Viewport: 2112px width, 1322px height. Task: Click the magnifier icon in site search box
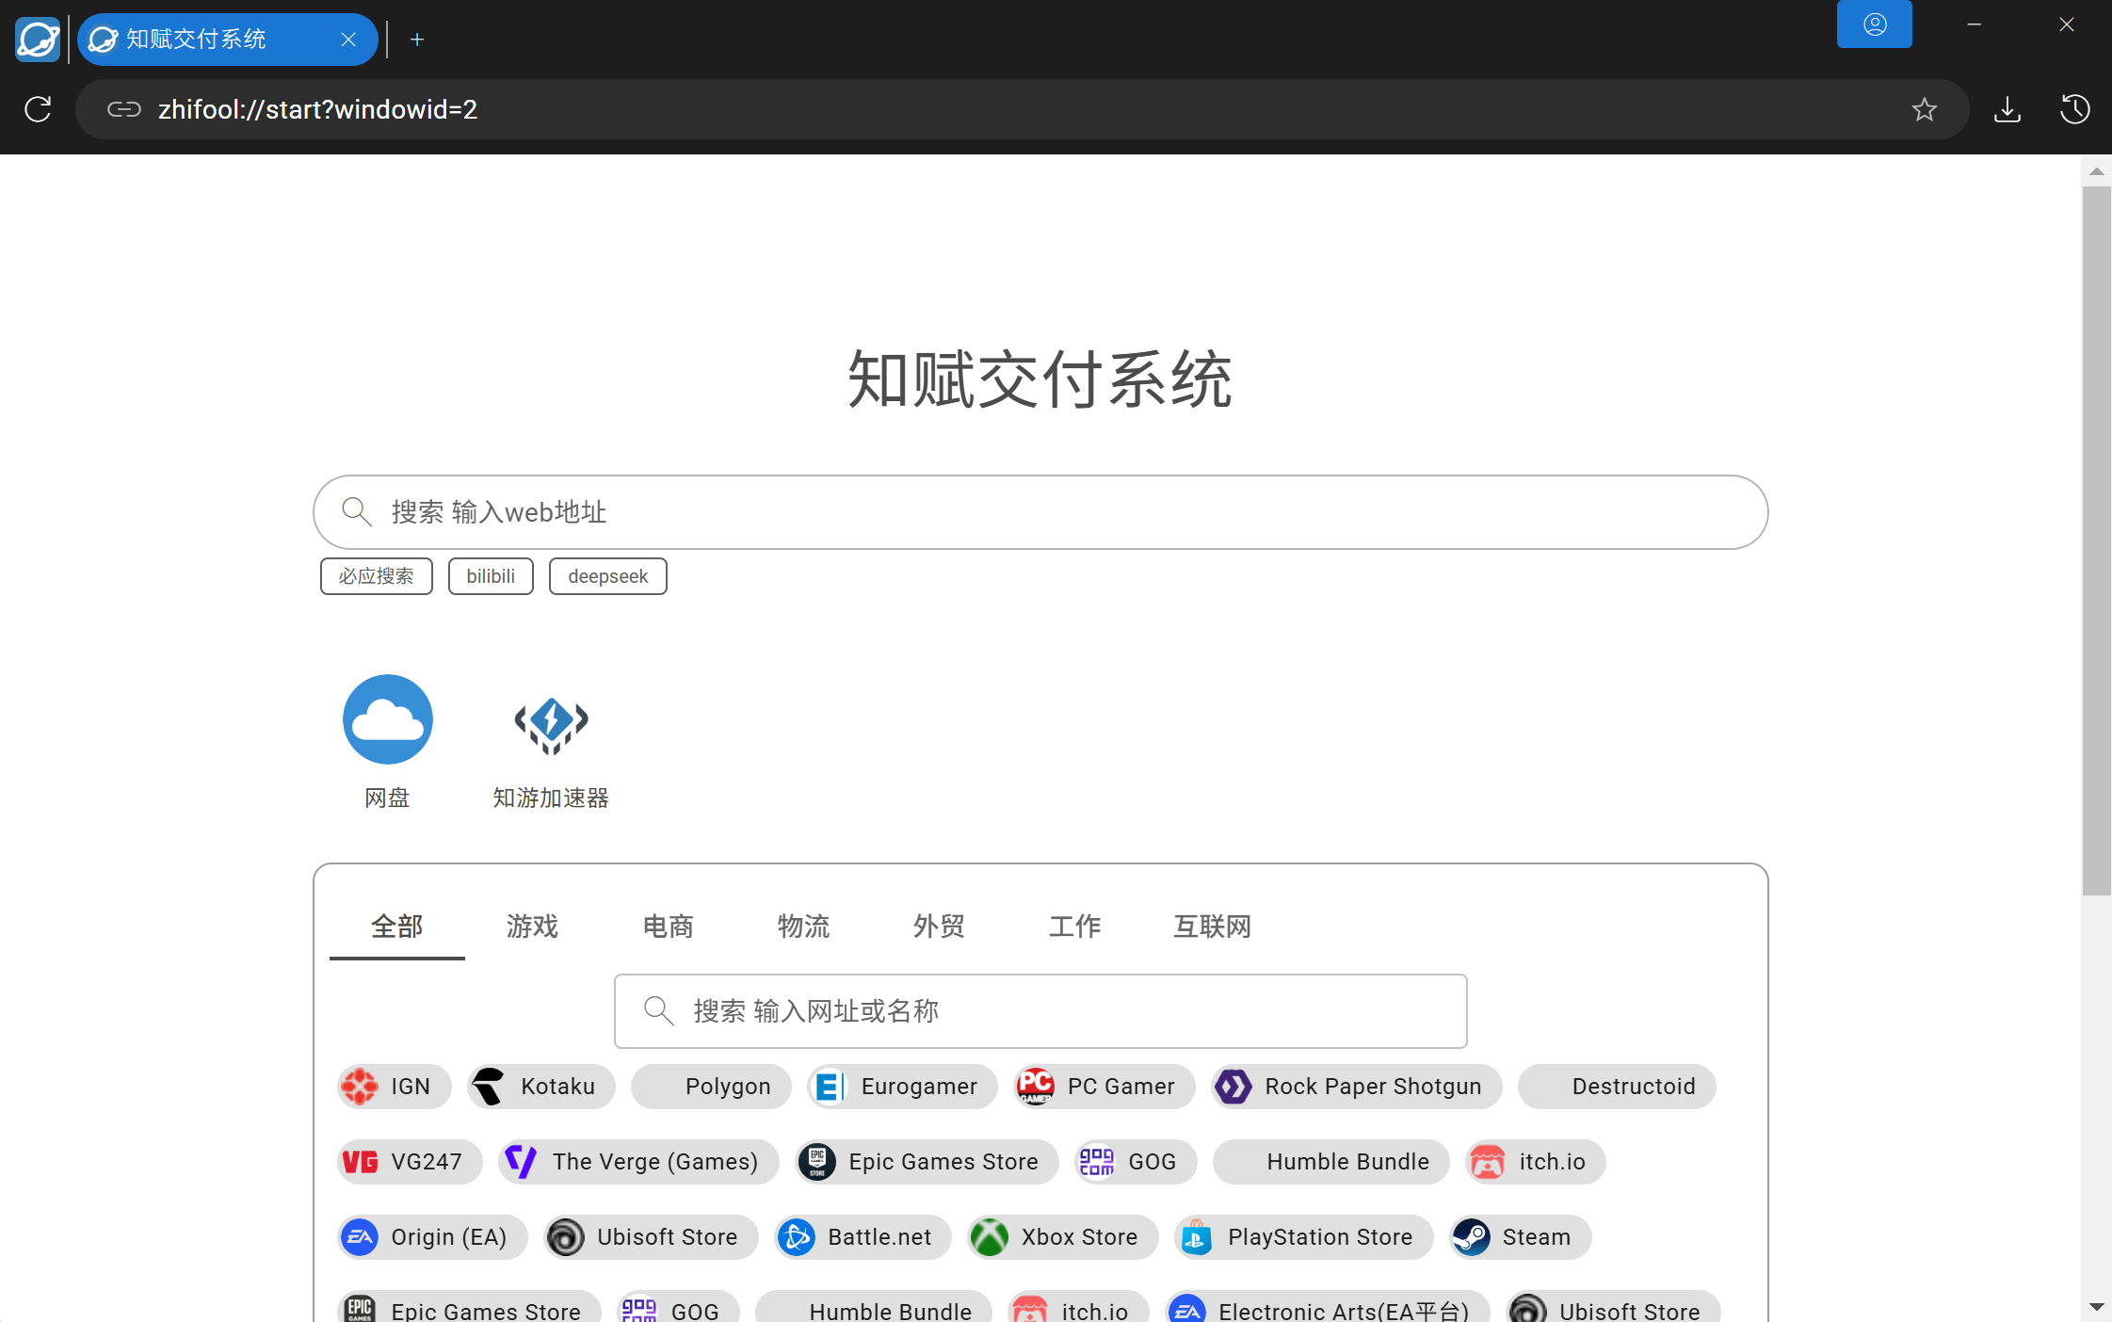(x=658, y=1010)
